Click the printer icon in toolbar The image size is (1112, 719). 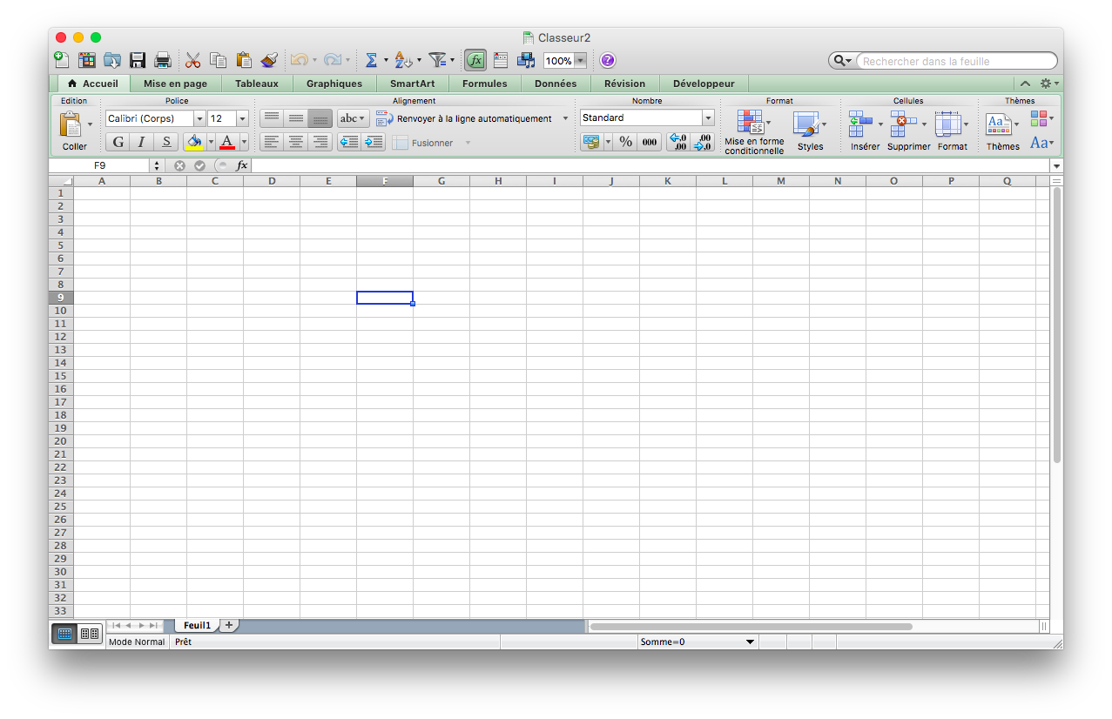[x=162, y=60]
